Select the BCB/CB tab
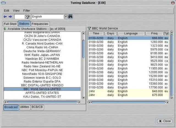176x128 pixels. coord(37,107)
